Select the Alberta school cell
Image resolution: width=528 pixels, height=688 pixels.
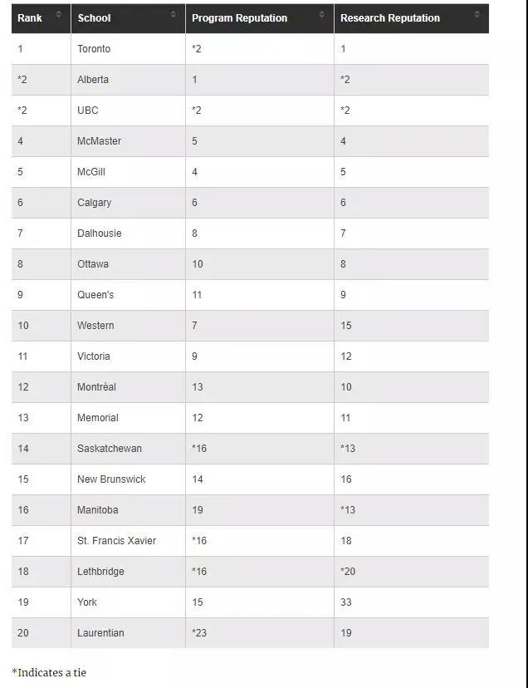pyautogui.click(x=93, y=80)
